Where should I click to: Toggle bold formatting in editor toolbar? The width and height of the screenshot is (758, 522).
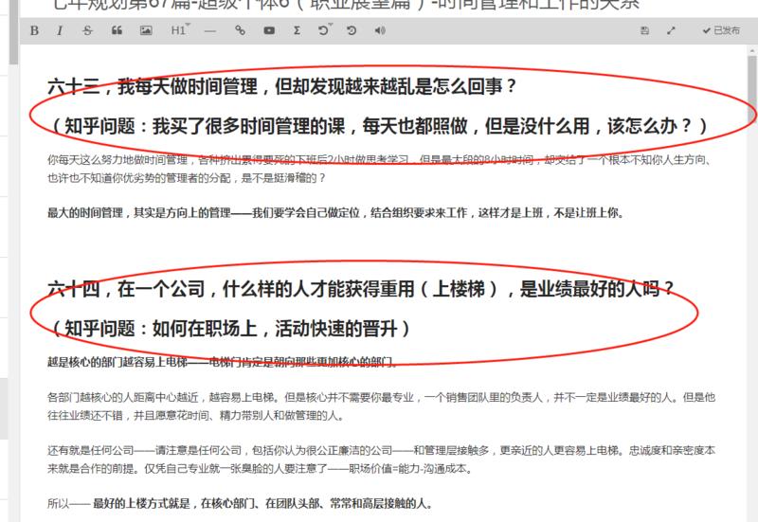(34, 30)
